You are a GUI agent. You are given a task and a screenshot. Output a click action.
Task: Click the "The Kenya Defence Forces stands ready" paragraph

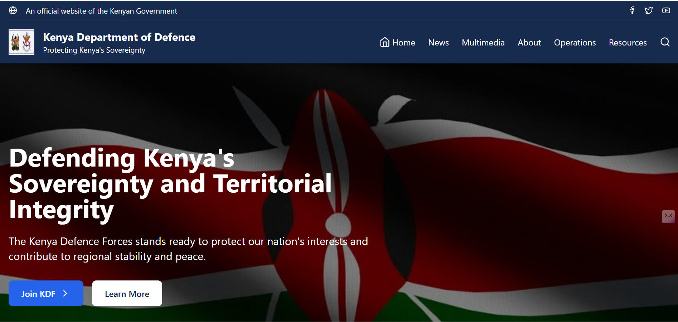(x=188, y=249)
